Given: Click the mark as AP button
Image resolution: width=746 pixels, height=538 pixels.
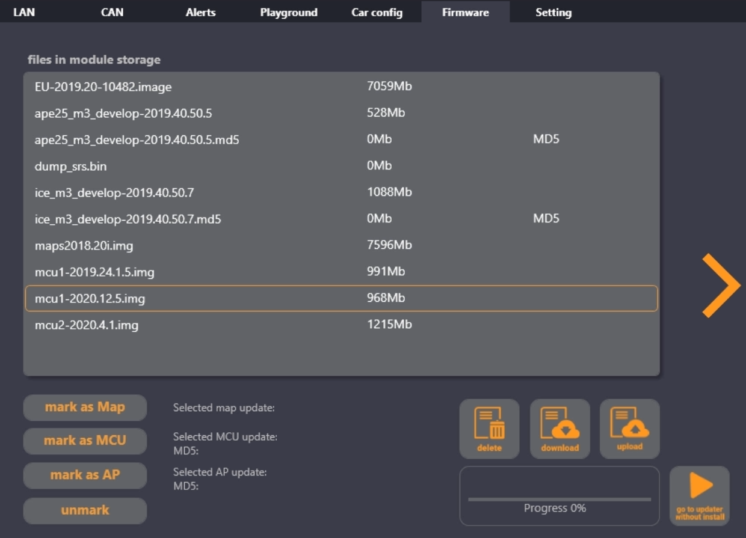Looking at the screenshot, I should [85, 475].
